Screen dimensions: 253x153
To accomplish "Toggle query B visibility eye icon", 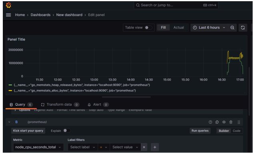I will (x=224, y=122).
